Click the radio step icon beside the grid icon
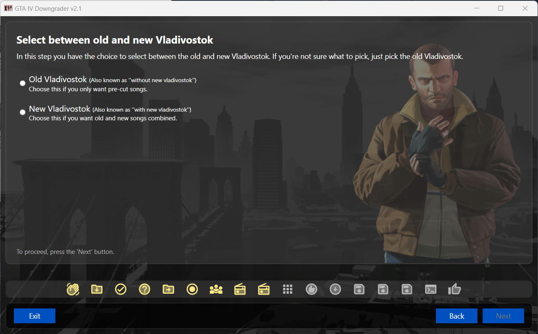Screen dimensions: 538x334 (264, 289)
